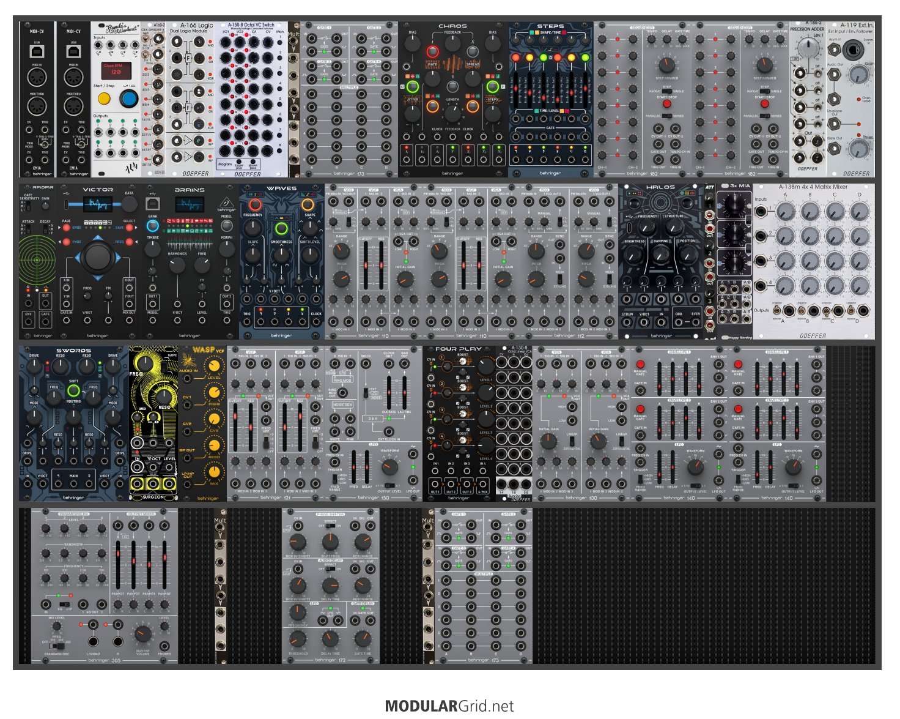Click the GAIN knob on the RADAR module
The image size is (900, 719).
point(46,206)
